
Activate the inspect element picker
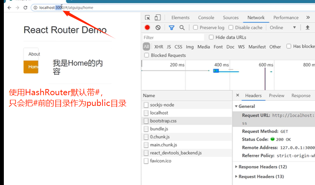pos(148,17)
